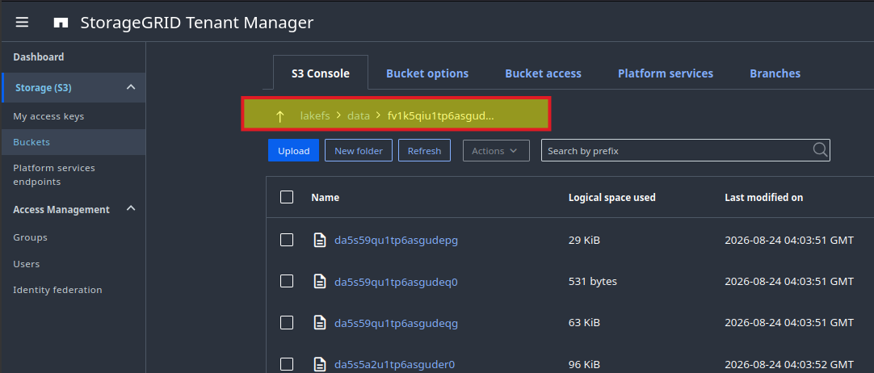
Task: Click the Last modified on column header
Action: pos(763,197)
